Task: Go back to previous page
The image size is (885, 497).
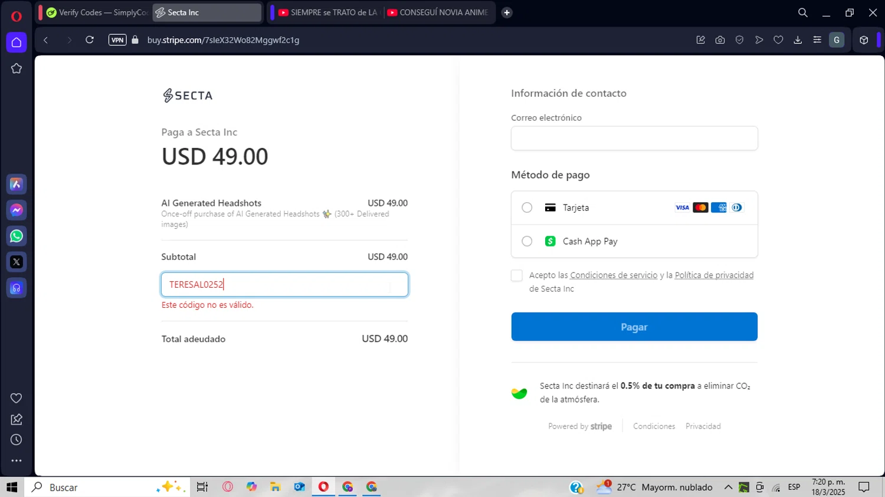Action: [45, 40]
